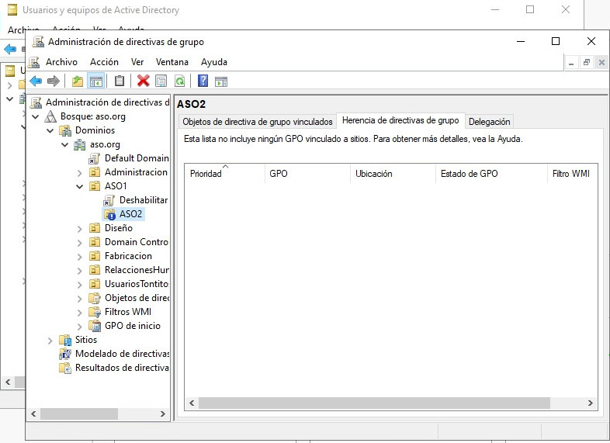
Task: Click the blue Back arrow in toolbar
Action: [36, 81]
